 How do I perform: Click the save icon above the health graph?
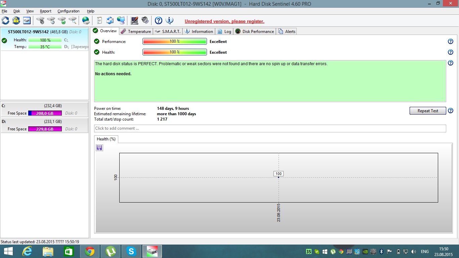point(99,148)
